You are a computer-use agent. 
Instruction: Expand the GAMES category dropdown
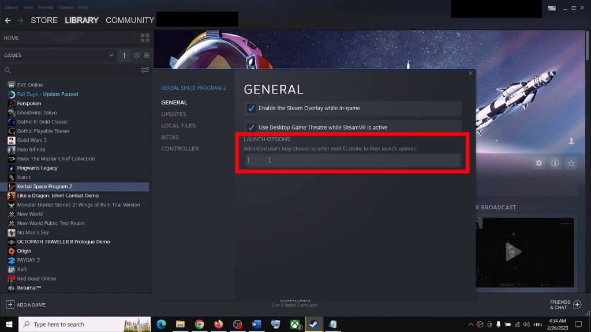[111, 55]
